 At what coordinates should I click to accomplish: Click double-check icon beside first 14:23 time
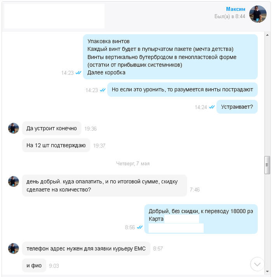pos(78,73)
